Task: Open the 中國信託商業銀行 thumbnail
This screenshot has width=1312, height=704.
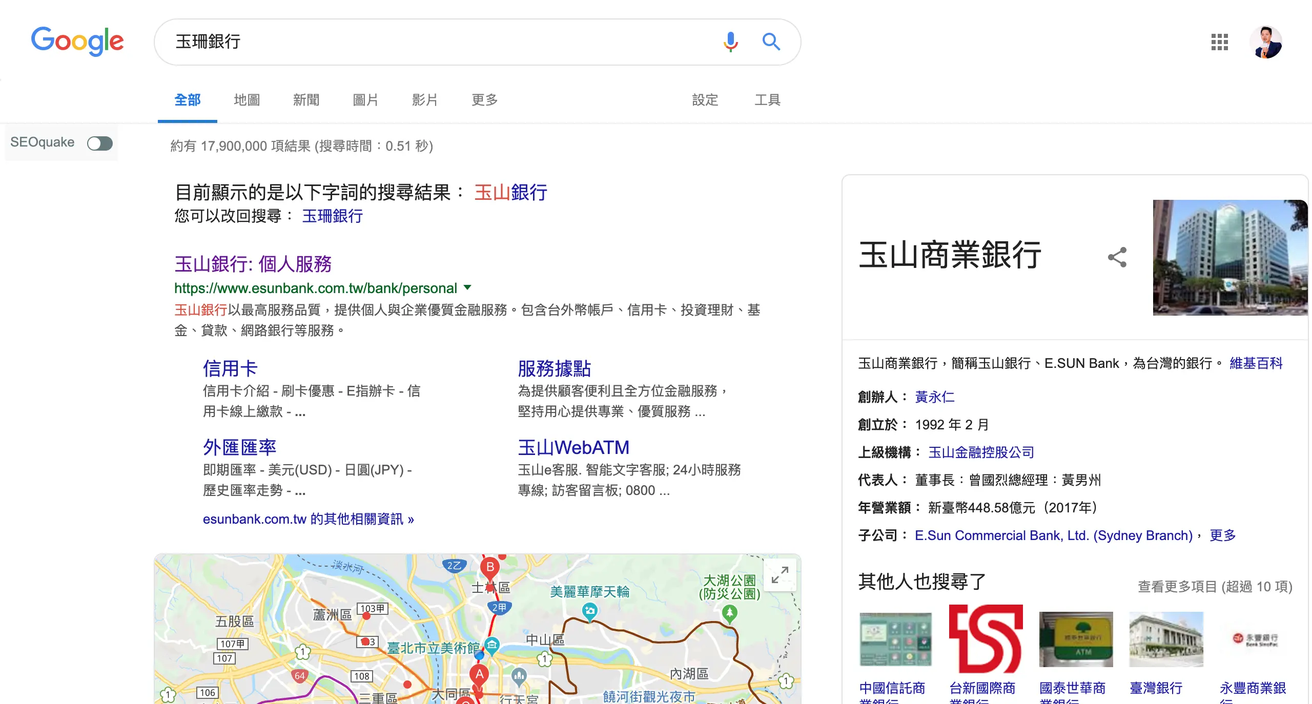Action: click(x=895, y=639)
